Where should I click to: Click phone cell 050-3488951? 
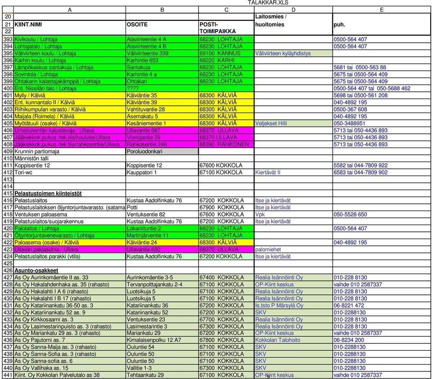[382, 123]
